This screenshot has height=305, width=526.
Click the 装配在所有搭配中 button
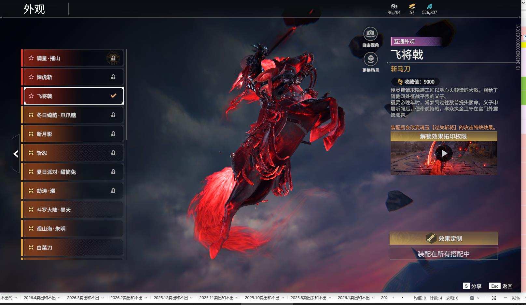pyautogui.click(x=444, y=254)
